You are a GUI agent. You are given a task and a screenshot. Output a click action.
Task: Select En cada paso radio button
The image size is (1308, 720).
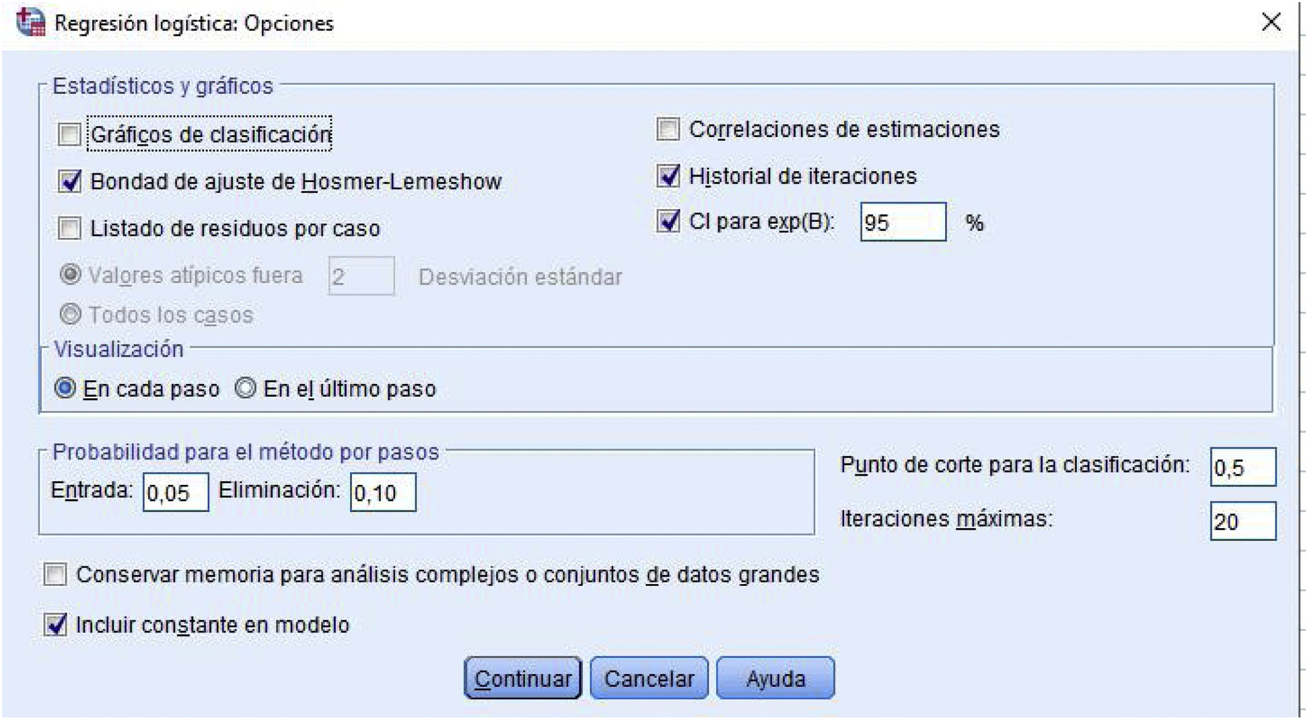[x=66, y=388]
